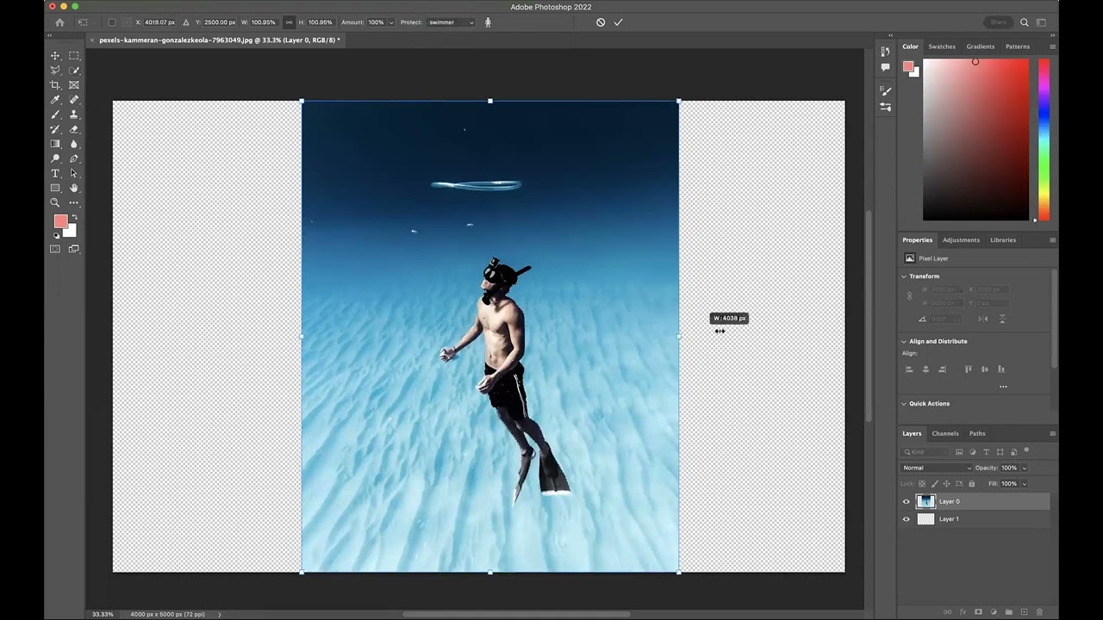This screenshot has height=620, width=1103.
Task: Open the Opacity slider dropdown
Action: tap(1024, 468)
